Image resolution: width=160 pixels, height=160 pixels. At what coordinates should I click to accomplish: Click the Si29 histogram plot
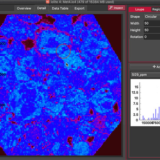click(x=145, y=103)
